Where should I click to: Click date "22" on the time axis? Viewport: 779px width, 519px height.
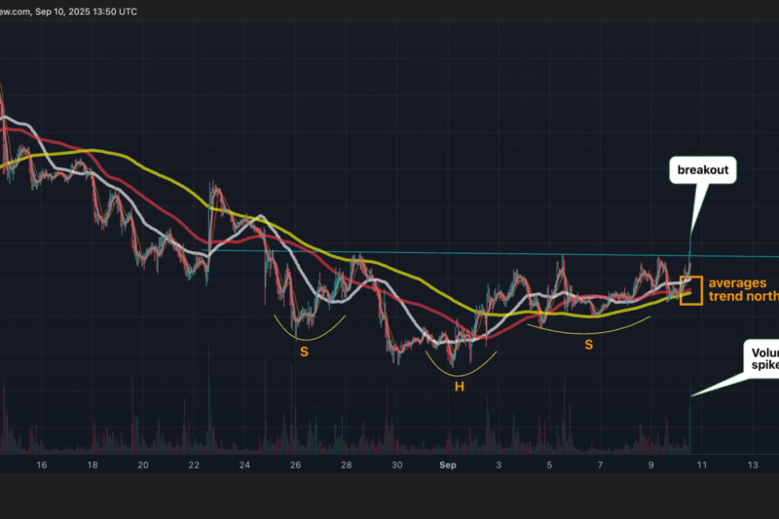click(194, 465)
